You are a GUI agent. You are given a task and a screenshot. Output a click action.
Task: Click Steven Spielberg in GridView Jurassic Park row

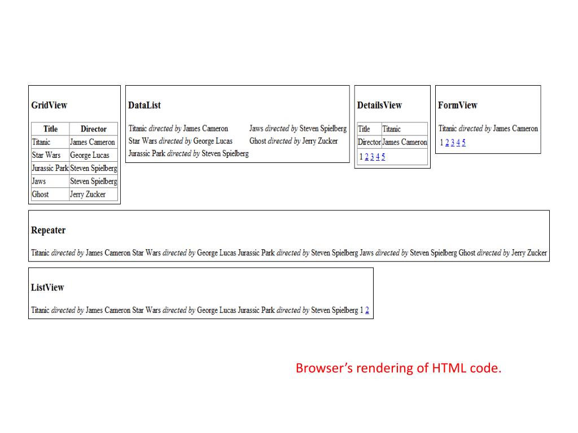[94, 168]
